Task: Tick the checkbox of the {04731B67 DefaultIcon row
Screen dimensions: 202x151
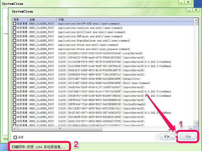Action: (x=15, y=79)
